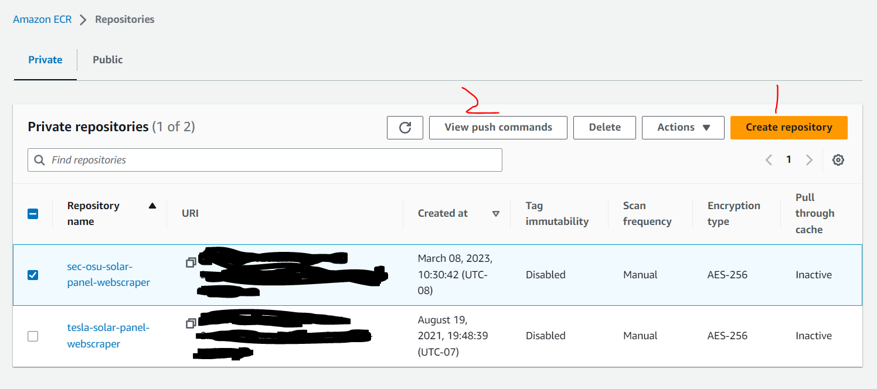The width and height of the screenshot is (877, 389).
Task: Uncheck sec-osu-solar-panel-webscraper row checkbox
Action: pos(33,275)
